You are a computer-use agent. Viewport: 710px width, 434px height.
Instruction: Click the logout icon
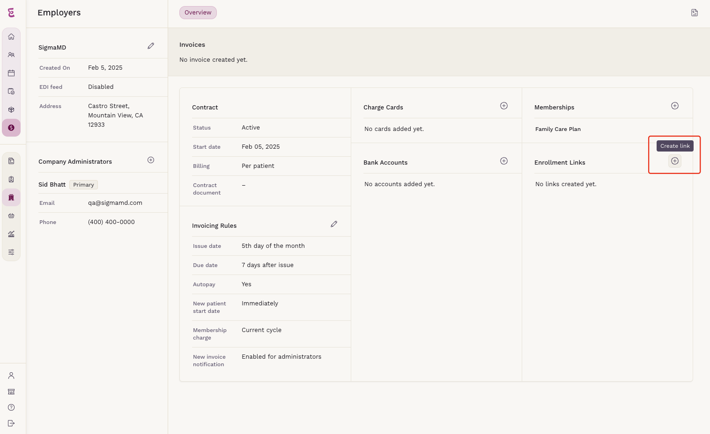(x=11, y=423)
